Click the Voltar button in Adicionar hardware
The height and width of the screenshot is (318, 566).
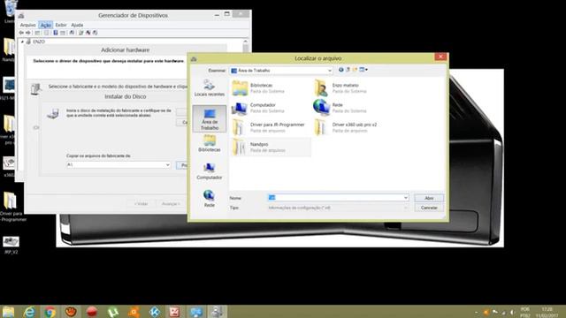click(141, 204)
